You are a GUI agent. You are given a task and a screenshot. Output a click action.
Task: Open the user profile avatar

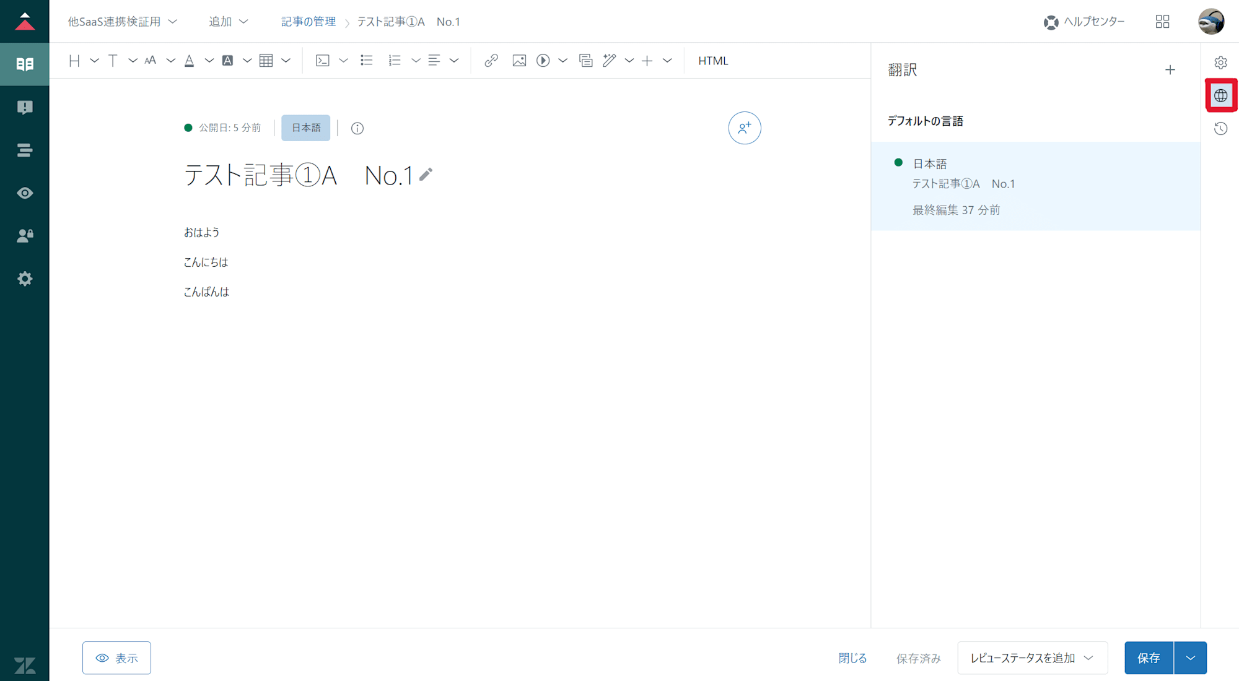tap(1211, 22)
